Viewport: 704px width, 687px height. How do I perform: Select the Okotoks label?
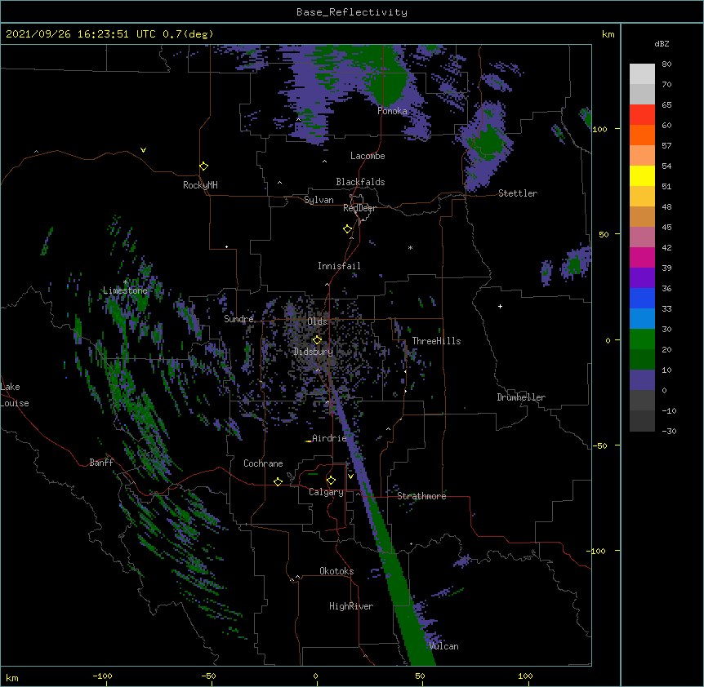[x=336, y=571]
